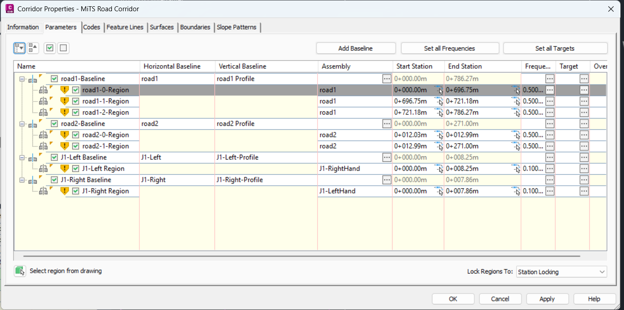Select the J1-RightHand assembly cell

pos(355,168)
